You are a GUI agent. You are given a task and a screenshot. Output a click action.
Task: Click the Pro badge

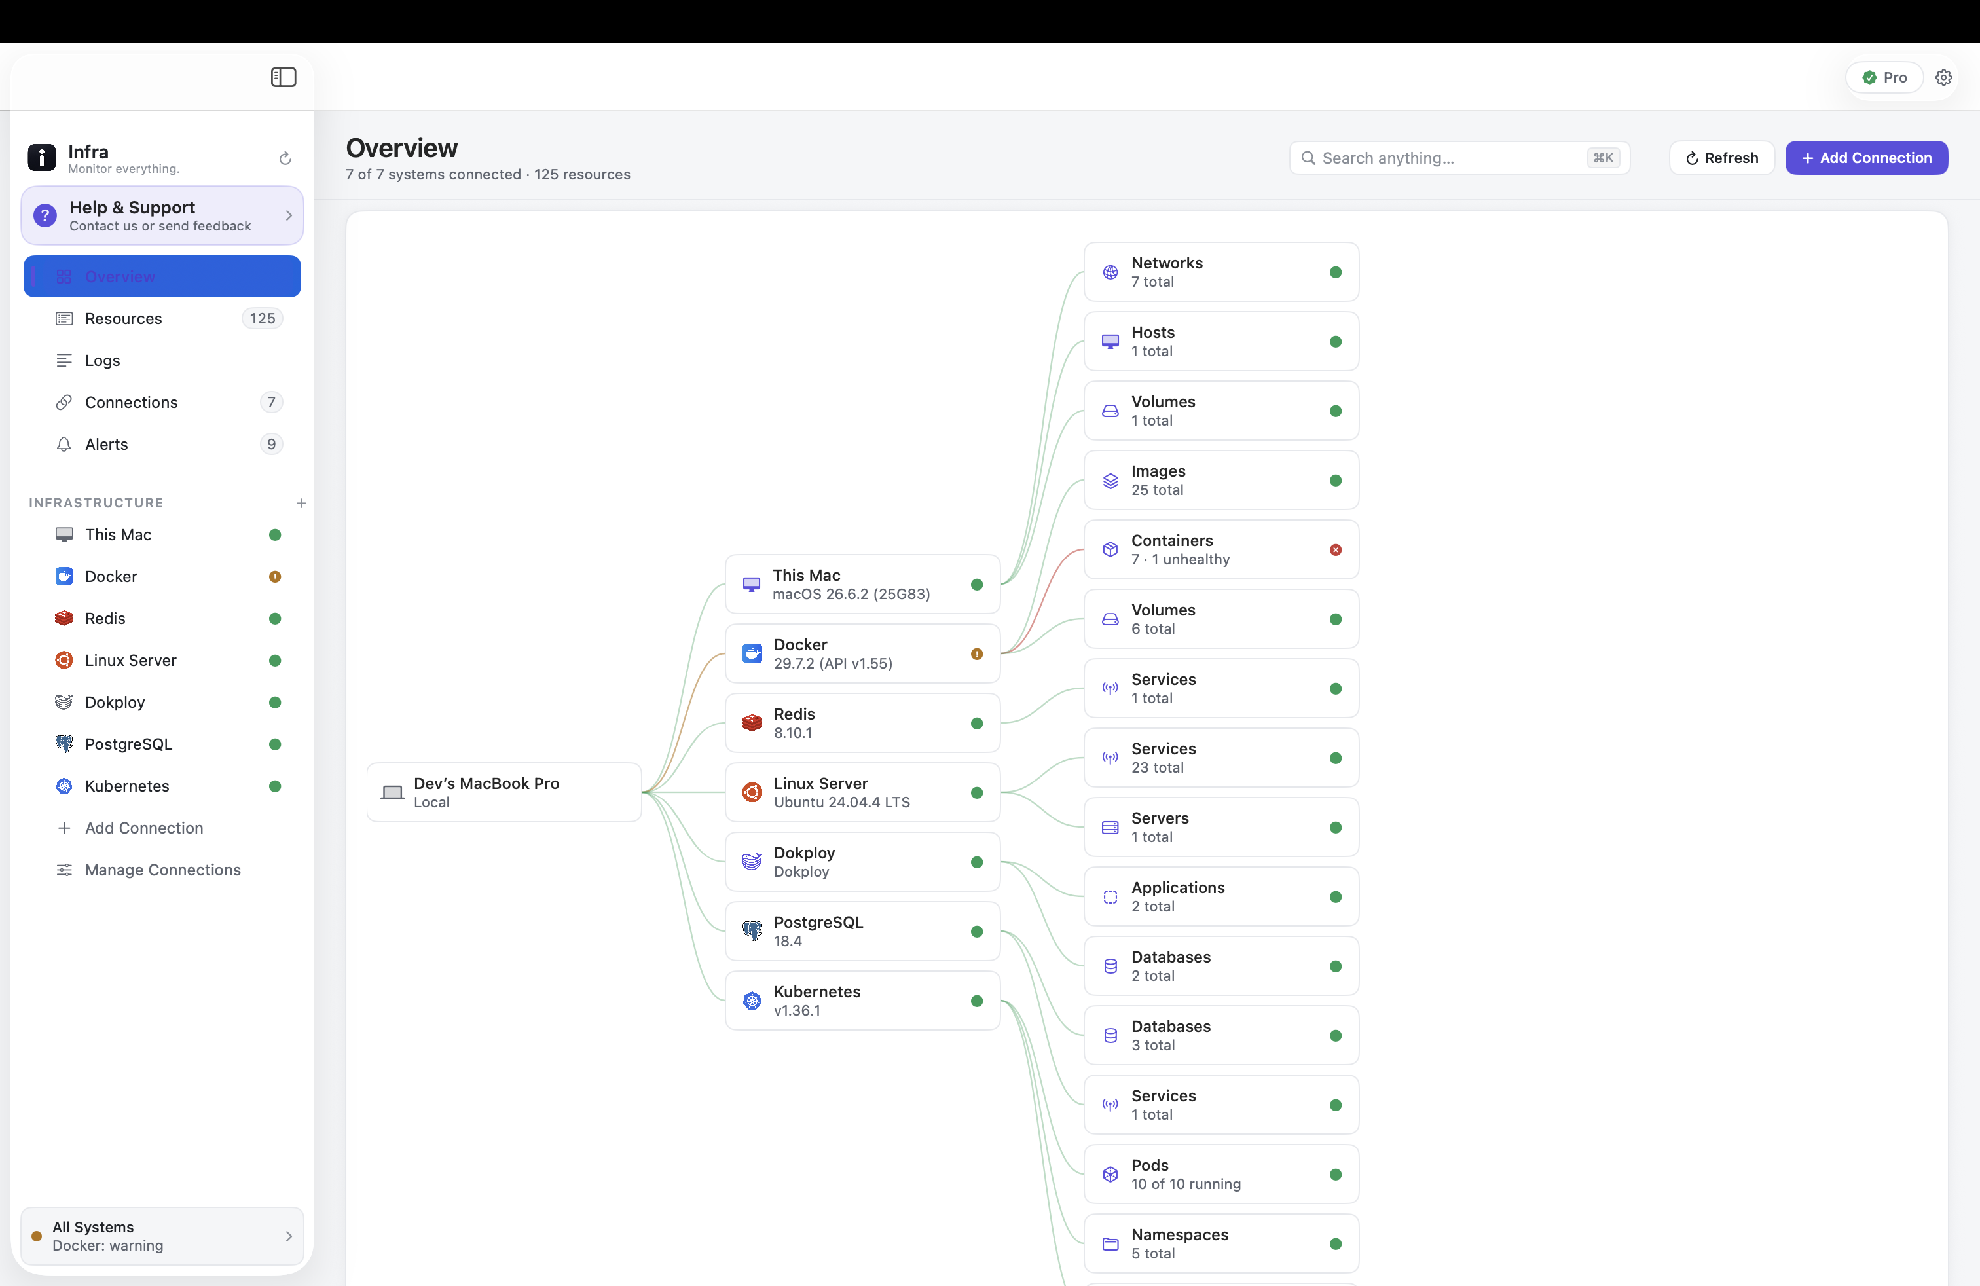(1884, 77)
